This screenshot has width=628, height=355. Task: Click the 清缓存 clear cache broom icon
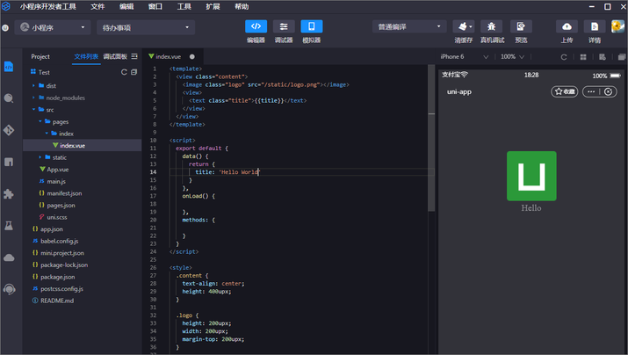tap(464, 26)
